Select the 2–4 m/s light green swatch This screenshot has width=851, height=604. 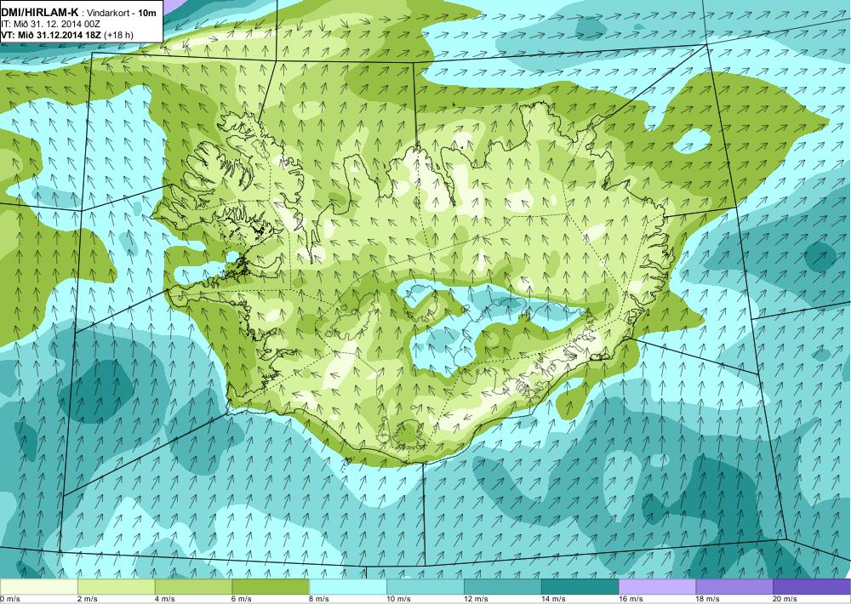pos(116,587)
